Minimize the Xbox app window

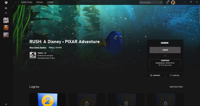[x=185, y=2]
